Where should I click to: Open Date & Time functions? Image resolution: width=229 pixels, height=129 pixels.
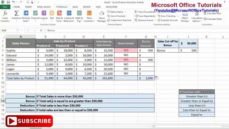click(59, 16)
